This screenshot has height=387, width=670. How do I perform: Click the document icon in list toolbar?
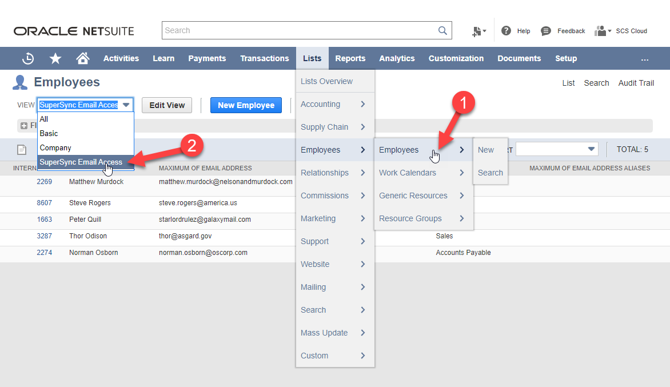22,150
